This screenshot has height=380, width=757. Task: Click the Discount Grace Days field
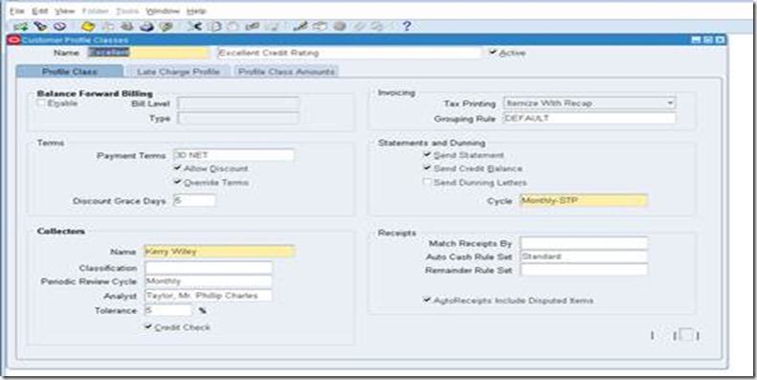pyautogui.click(x=194, y=201)
